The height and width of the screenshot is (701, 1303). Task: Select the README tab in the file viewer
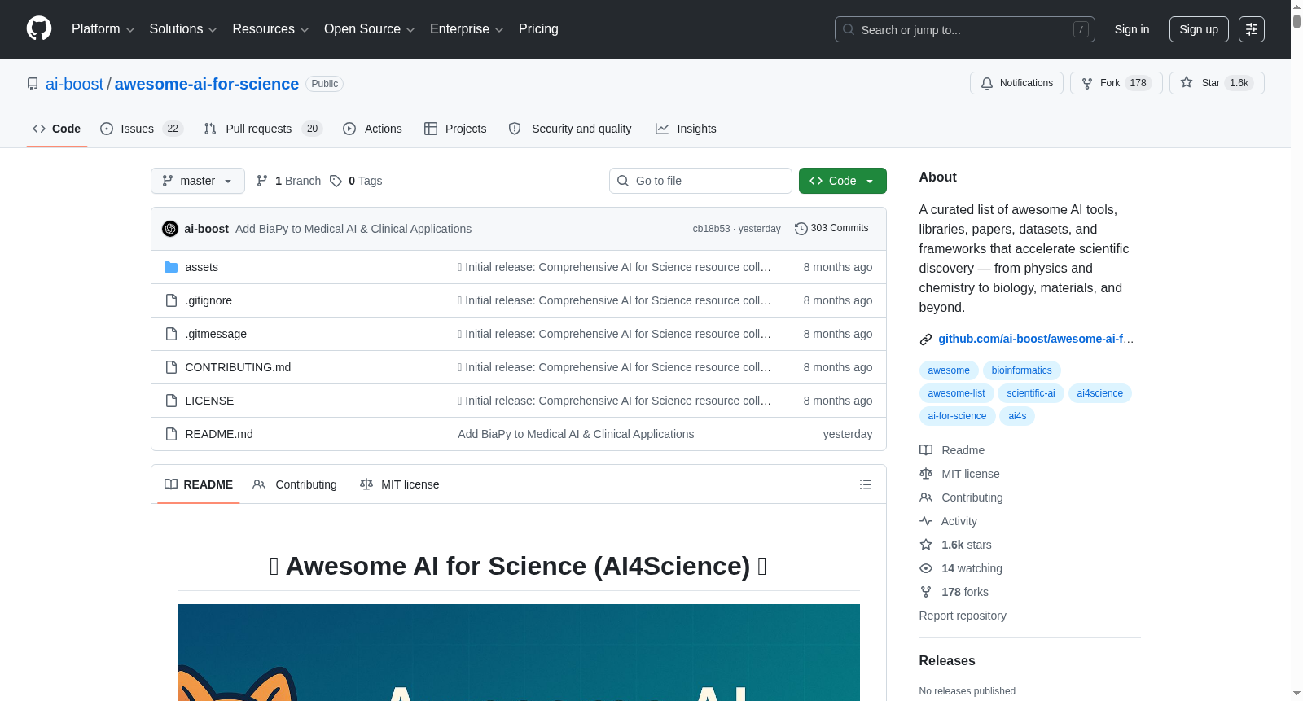coord(199,484)
